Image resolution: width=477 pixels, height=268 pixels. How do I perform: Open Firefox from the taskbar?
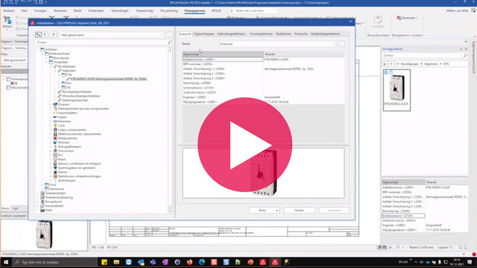coord(189,262)
